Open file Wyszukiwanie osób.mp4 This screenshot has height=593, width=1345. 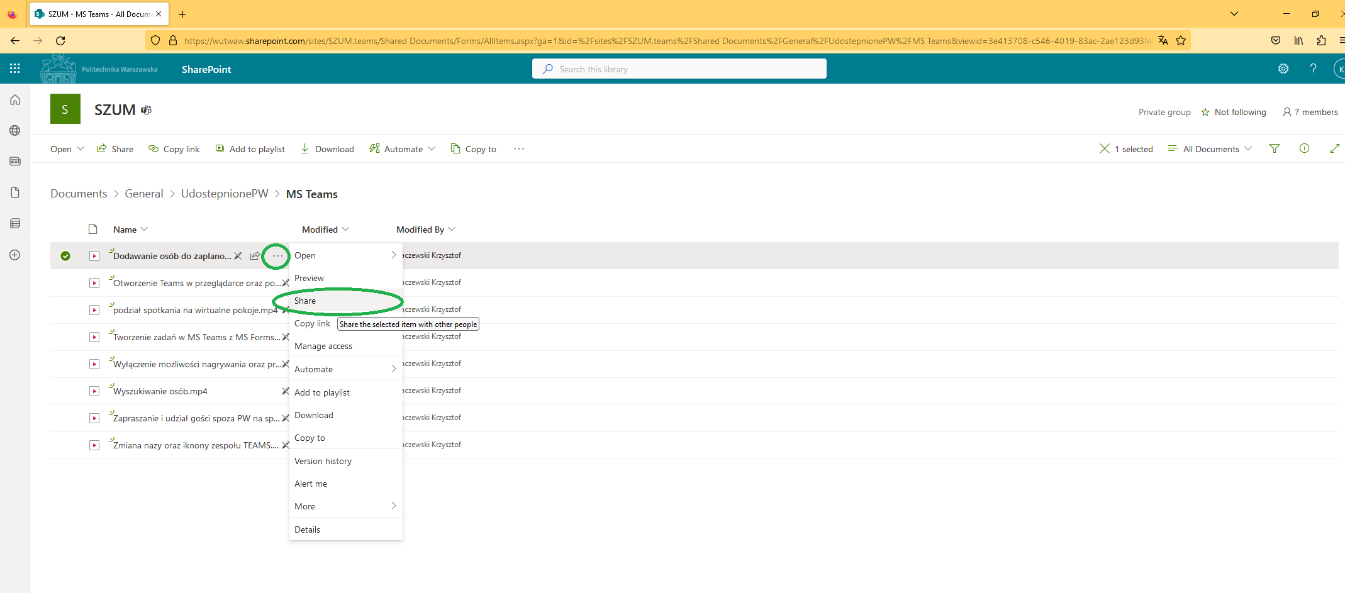[160, 391]
